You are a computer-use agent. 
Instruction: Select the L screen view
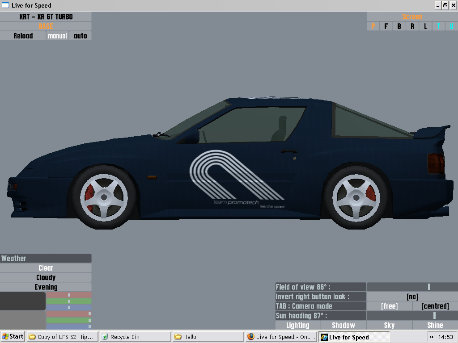[x=425, y=26]
